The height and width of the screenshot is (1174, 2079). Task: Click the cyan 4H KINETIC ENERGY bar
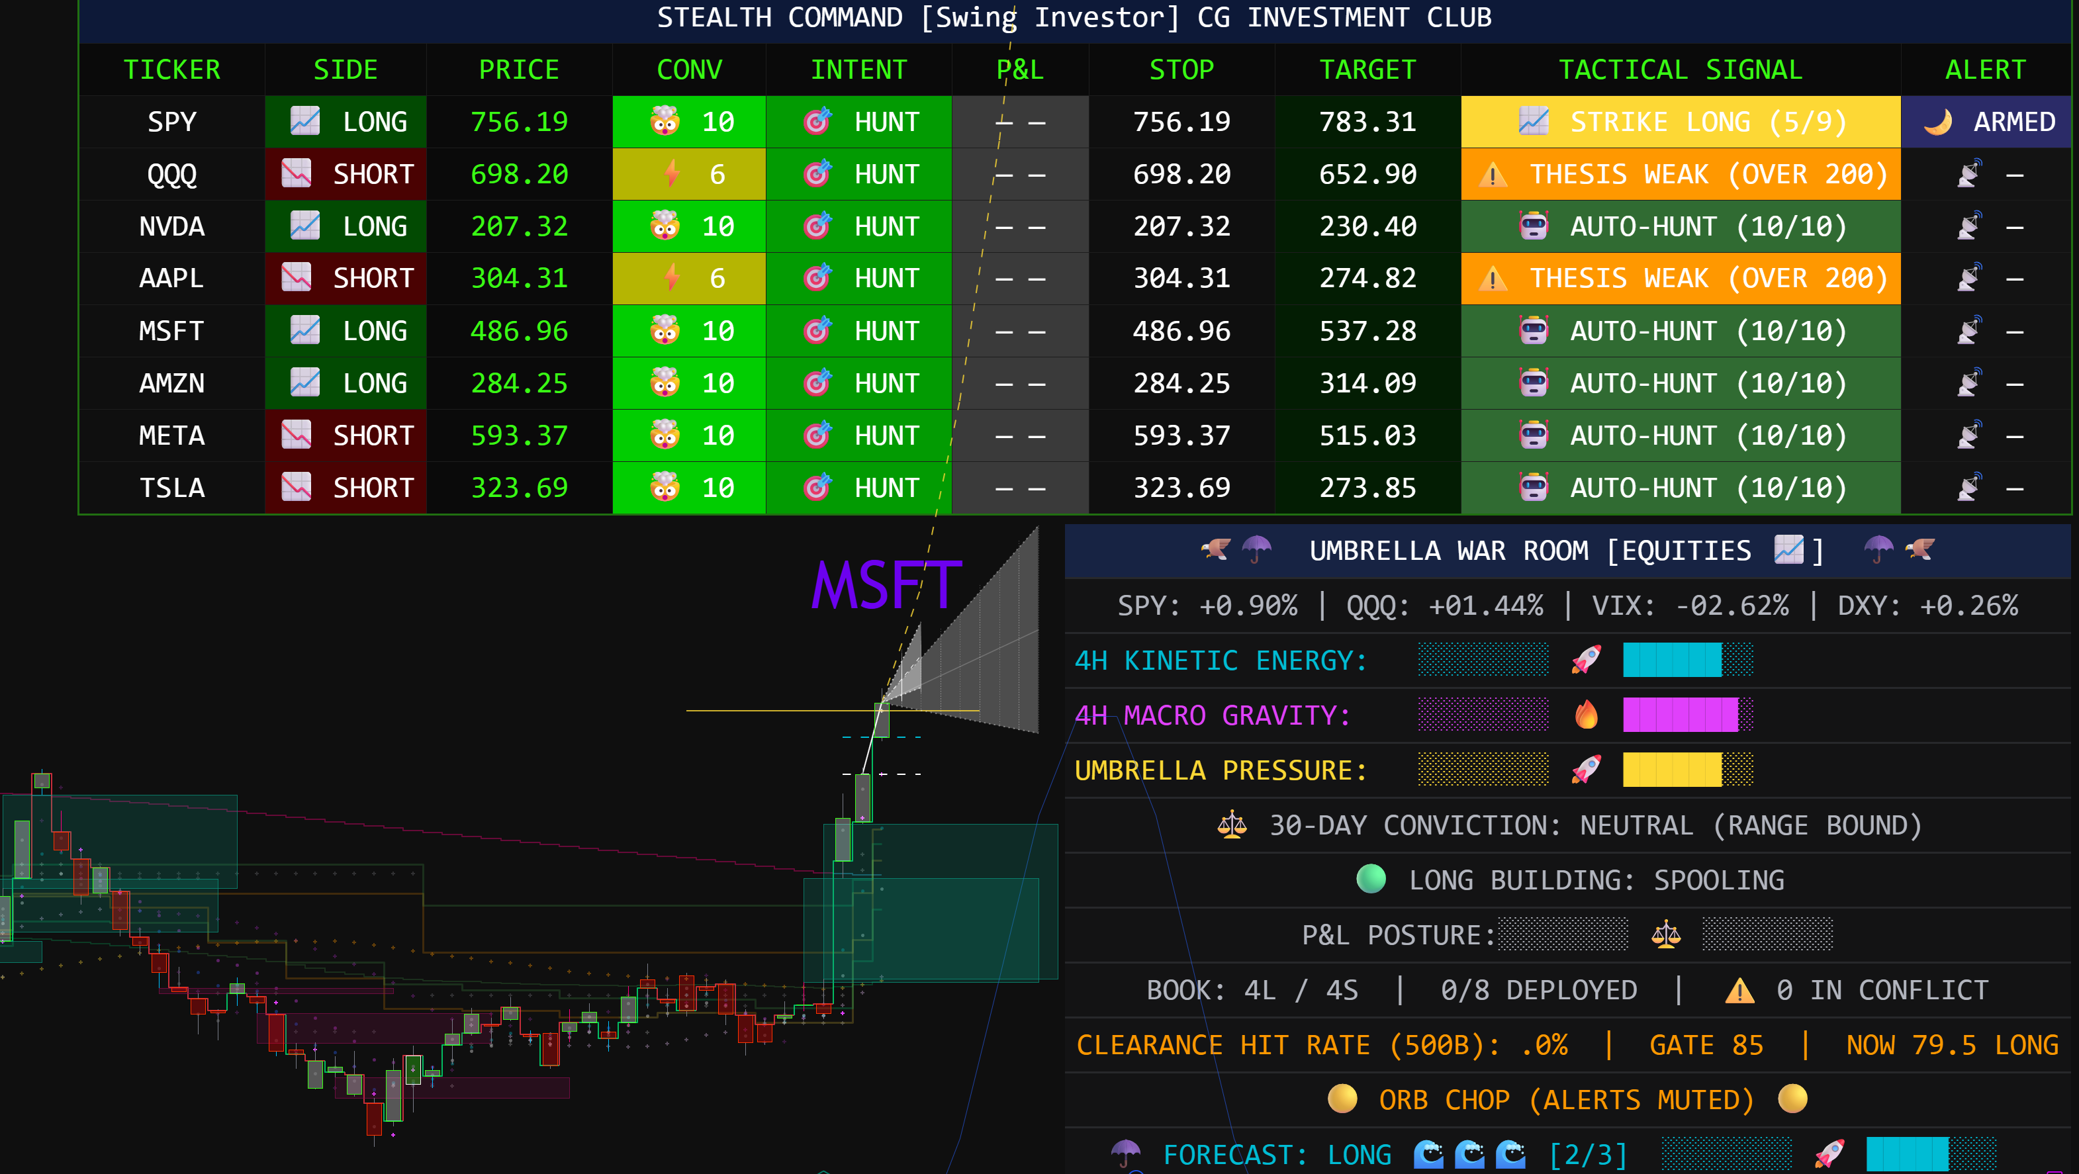(x=1688, y=660)
